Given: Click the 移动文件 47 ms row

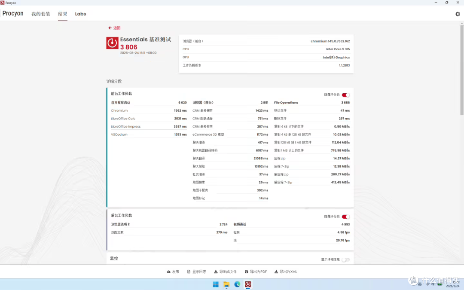Looking at the screenshot, I should pos(312,111).
